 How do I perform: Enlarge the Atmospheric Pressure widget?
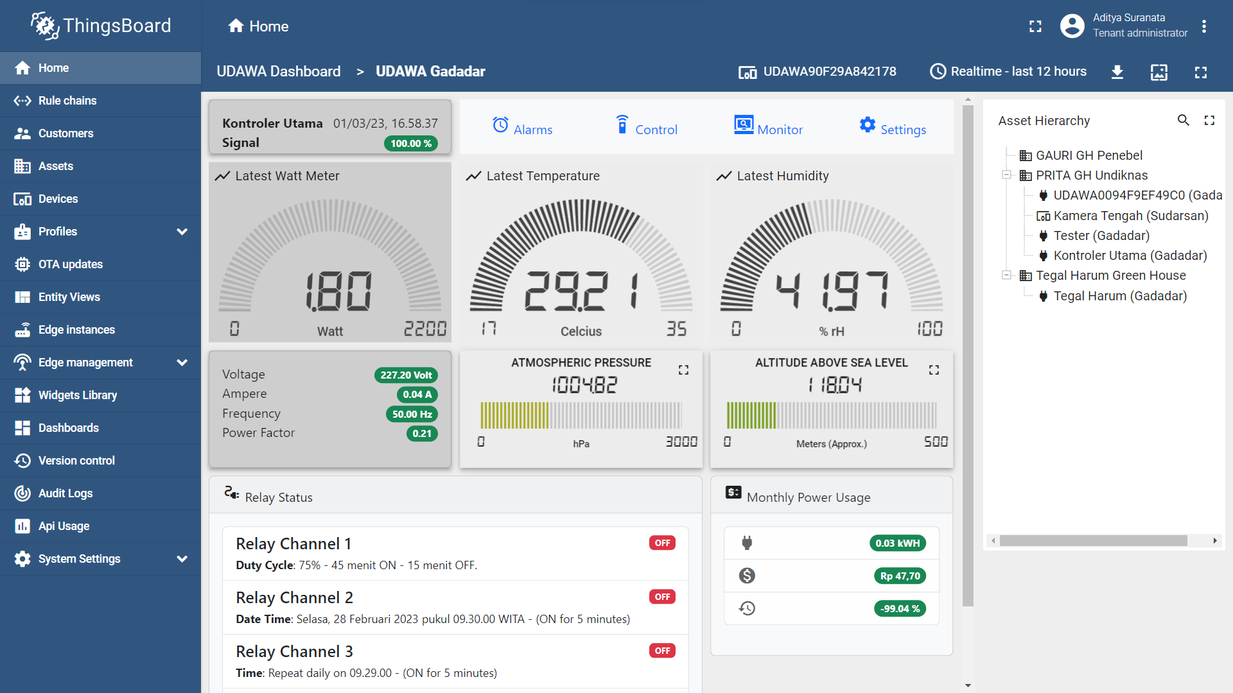pos(683,370)
